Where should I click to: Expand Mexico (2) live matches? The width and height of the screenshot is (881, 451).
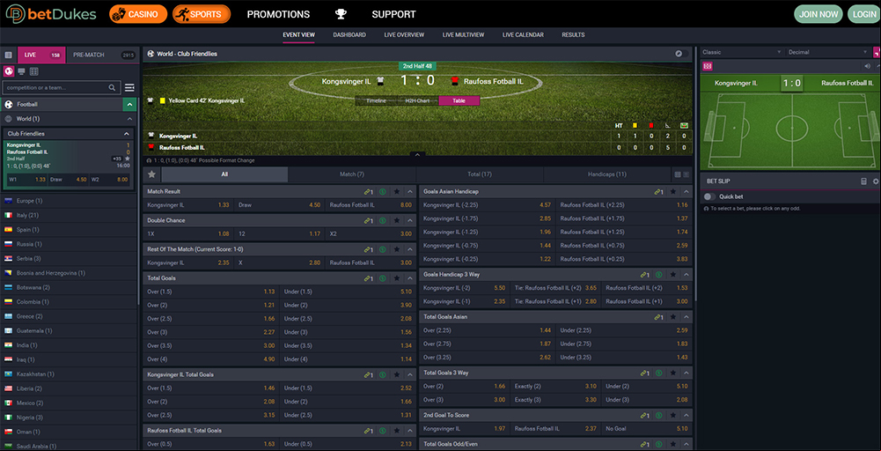70,403
